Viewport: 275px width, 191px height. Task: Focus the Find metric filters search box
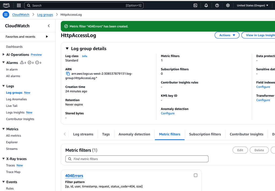pos(137,159)
